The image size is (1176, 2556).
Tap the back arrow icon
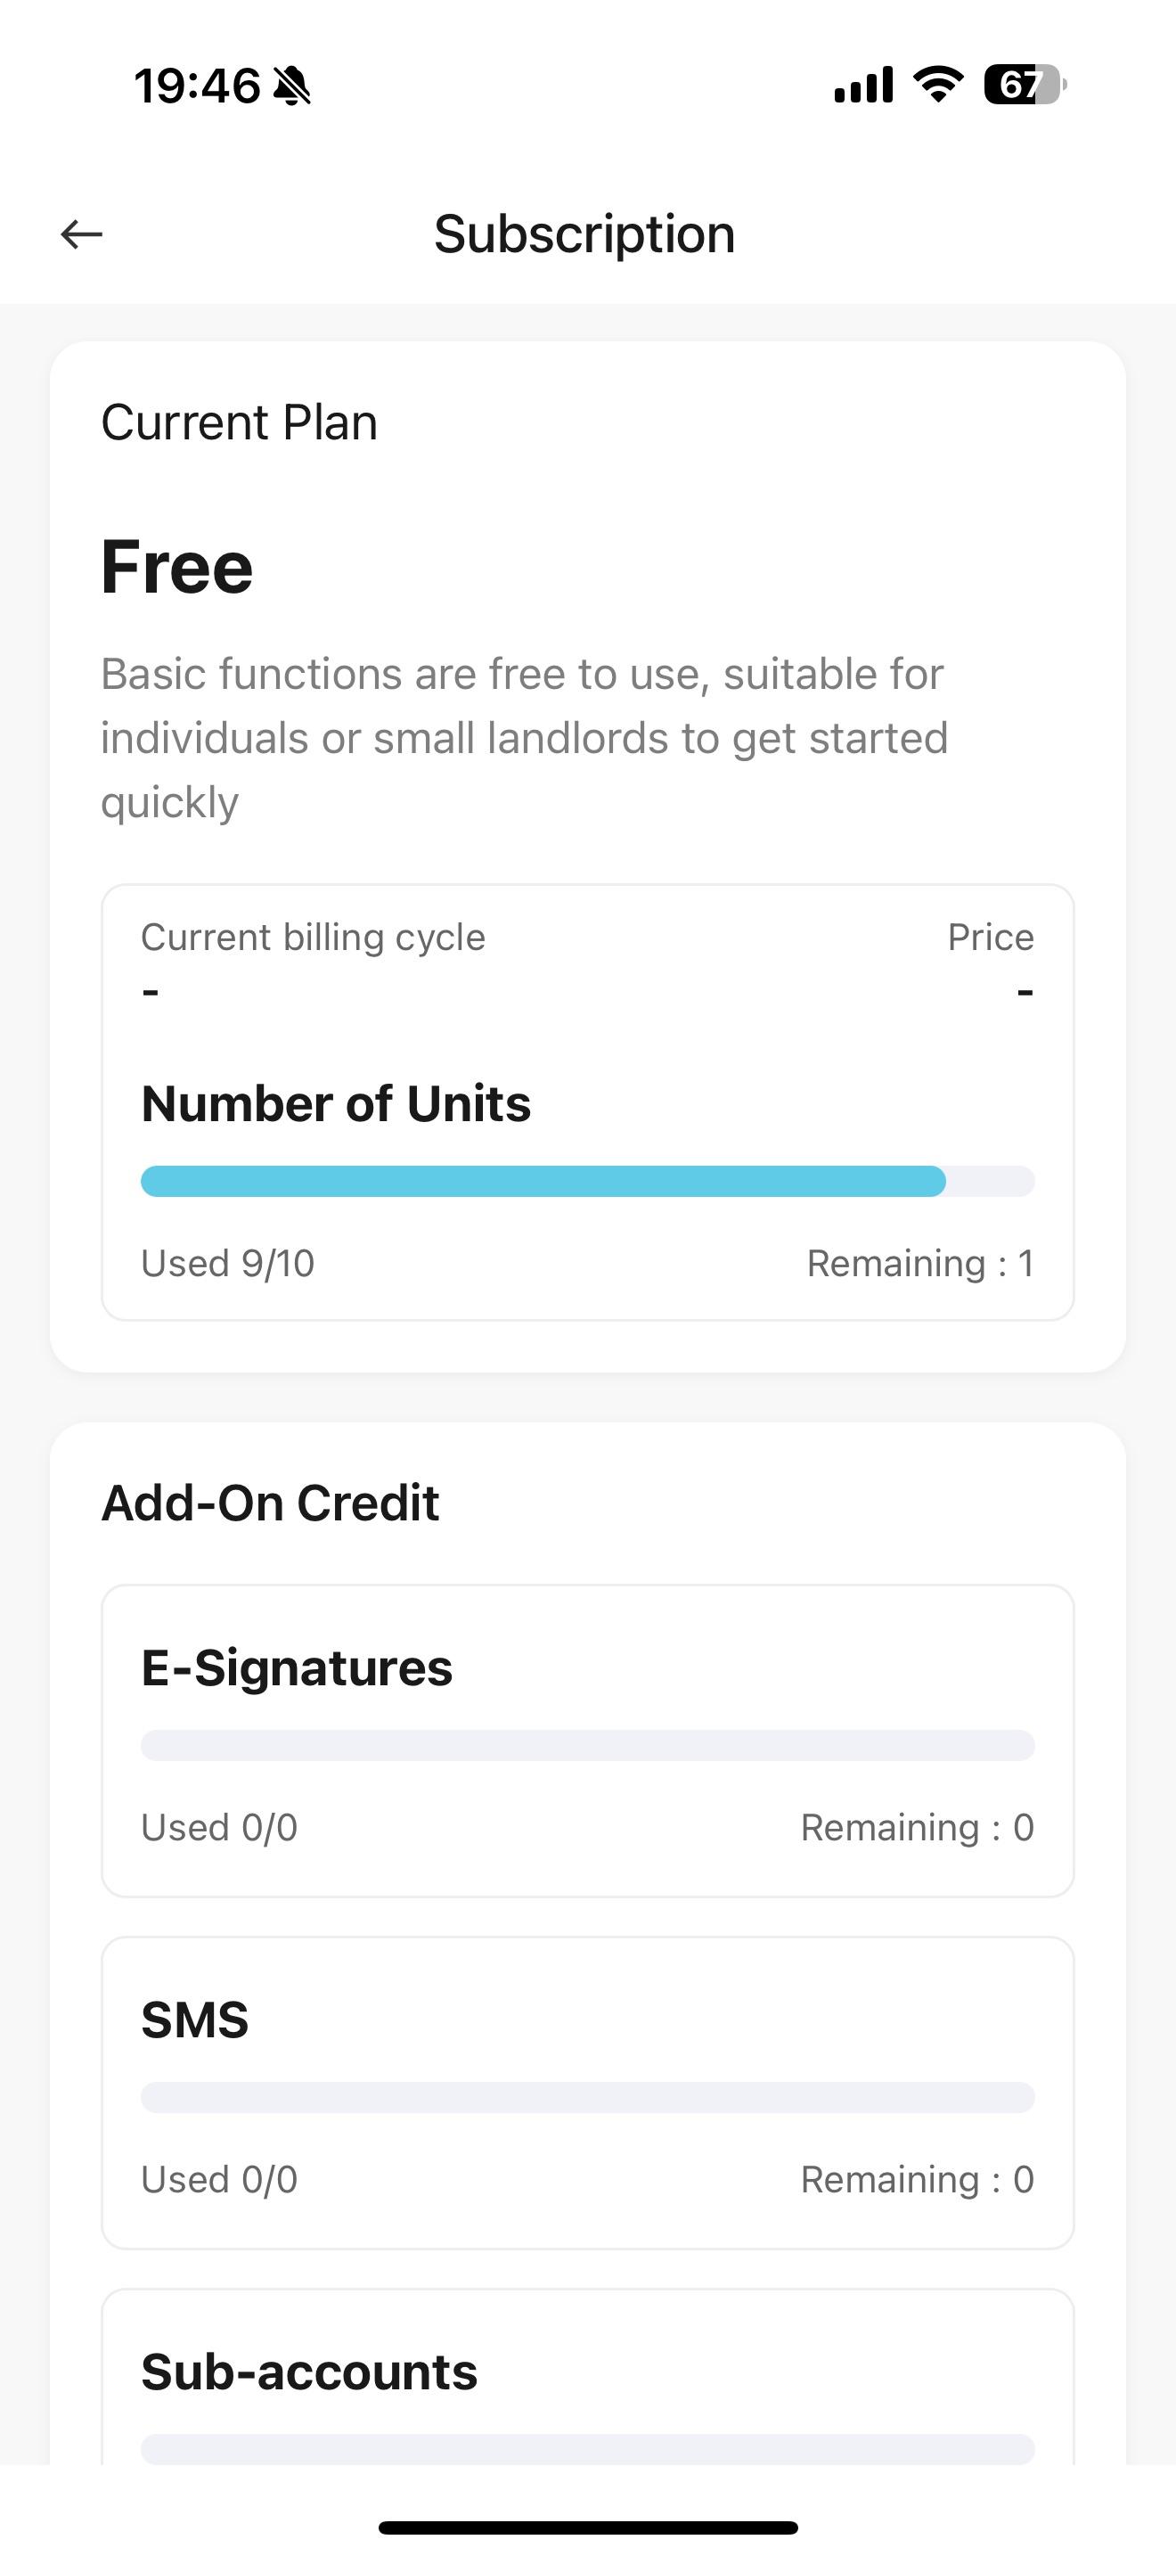coord(81,234)
